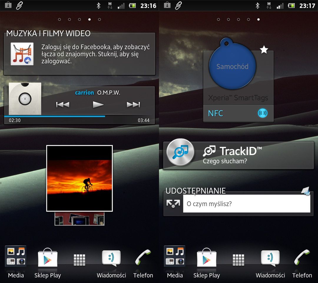Go to fifth home page dot, left screen
This screenshot has height=283, width=318.
(100, 19)
